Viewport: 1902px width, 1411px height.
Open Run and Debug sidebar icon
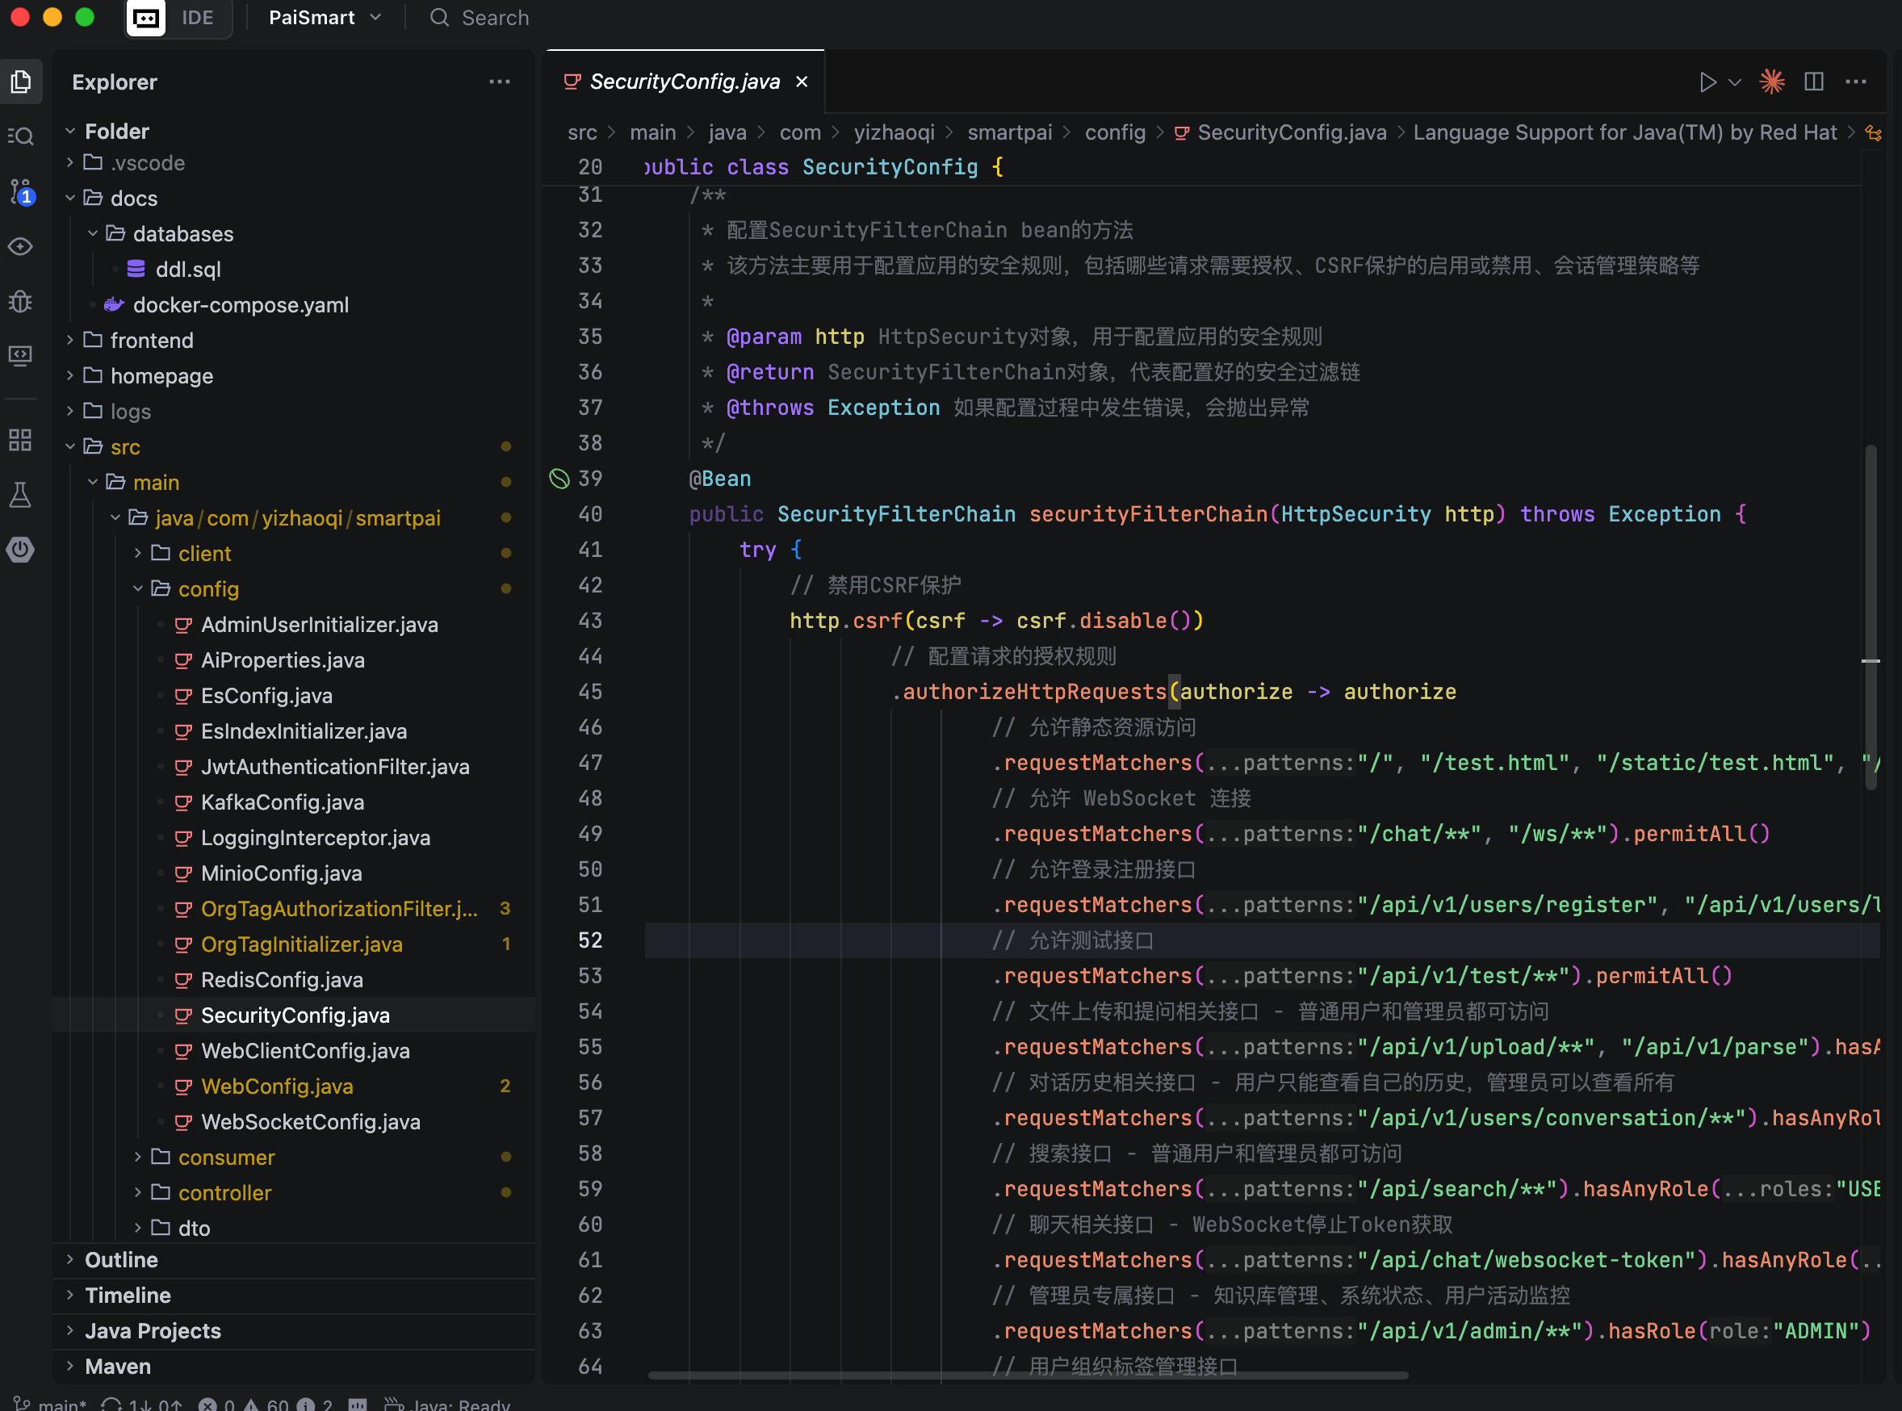pyautogui.click(x=20, y=302)
